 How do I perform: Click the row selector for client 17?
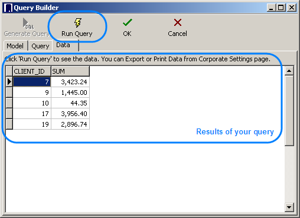coord(9,114)
